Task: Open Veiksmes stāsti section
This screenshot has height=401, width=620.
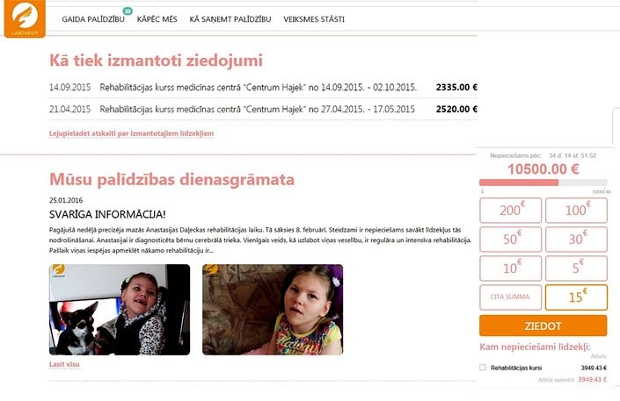Action: [x=314, y=19]
